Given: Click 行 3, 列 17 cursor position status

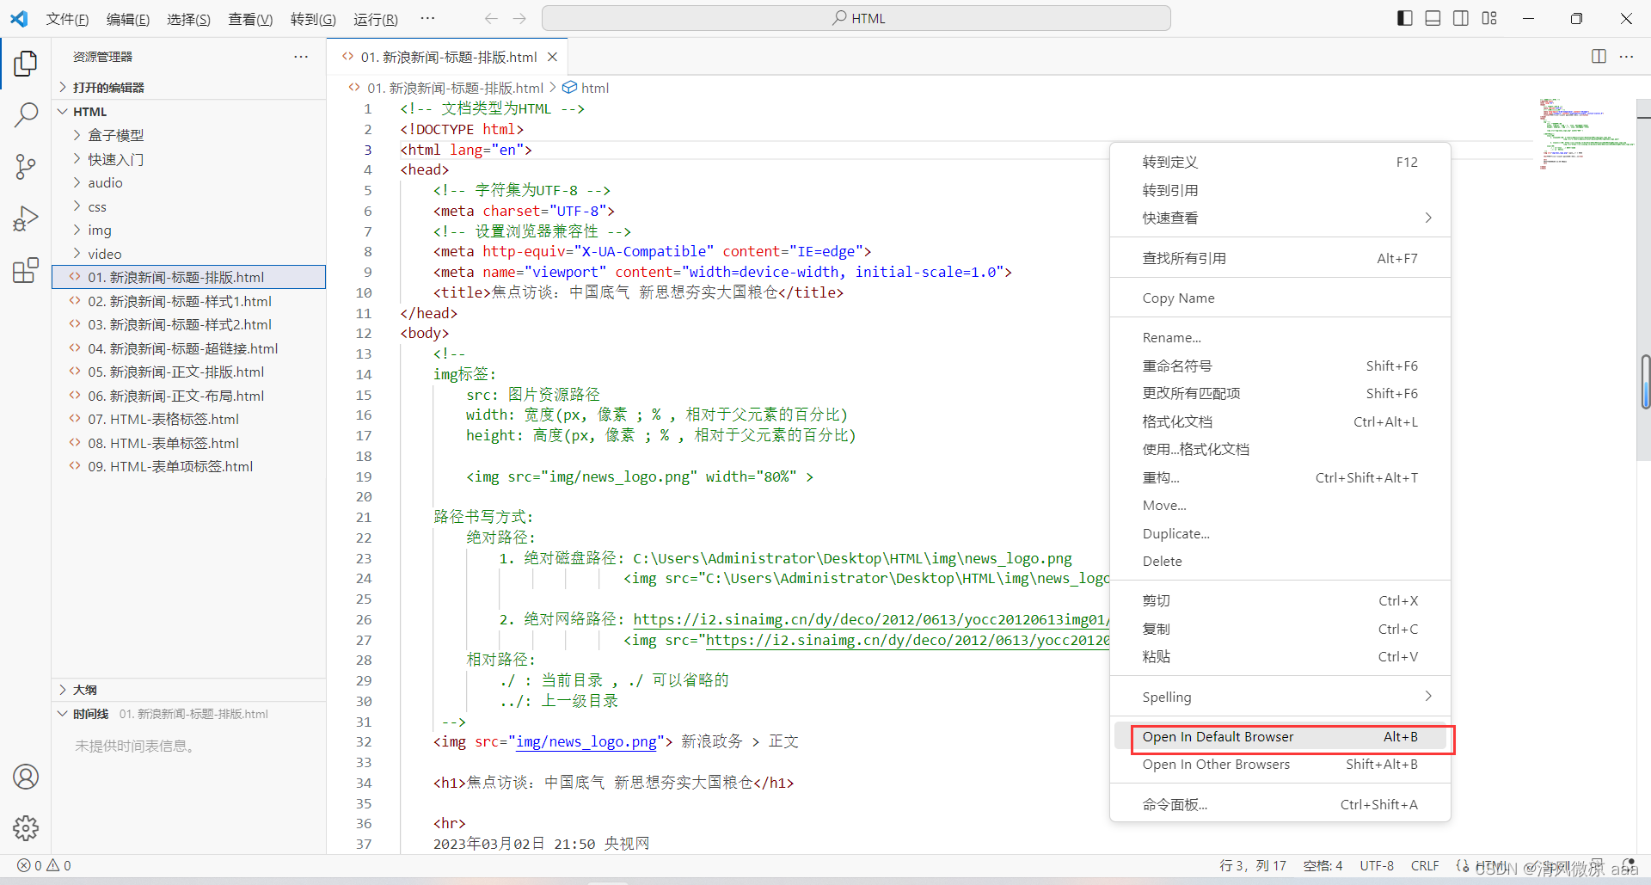Looking at the screenshot, I should tap(1252, 865).
